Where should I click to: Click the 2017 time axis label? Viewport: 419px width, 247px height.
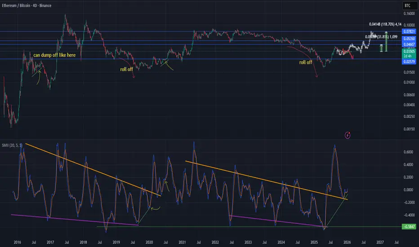(x=50, y=243)
